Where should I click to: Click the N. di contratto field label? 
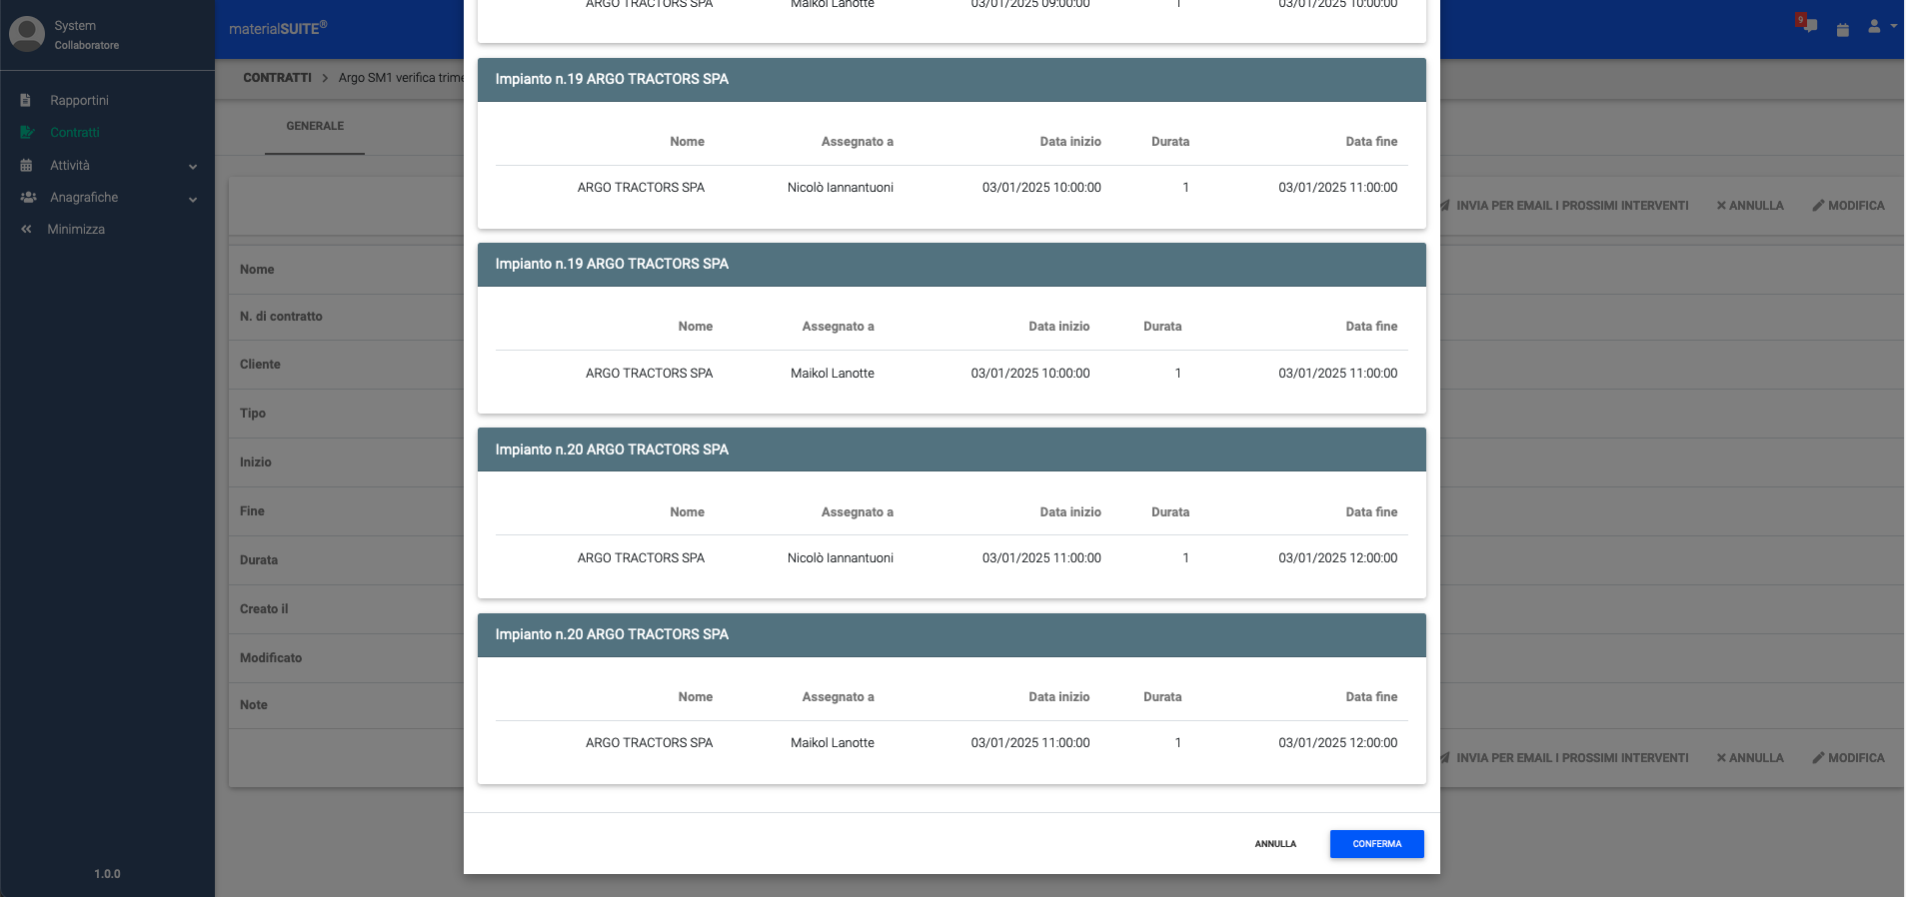click(x=281, y=316)
